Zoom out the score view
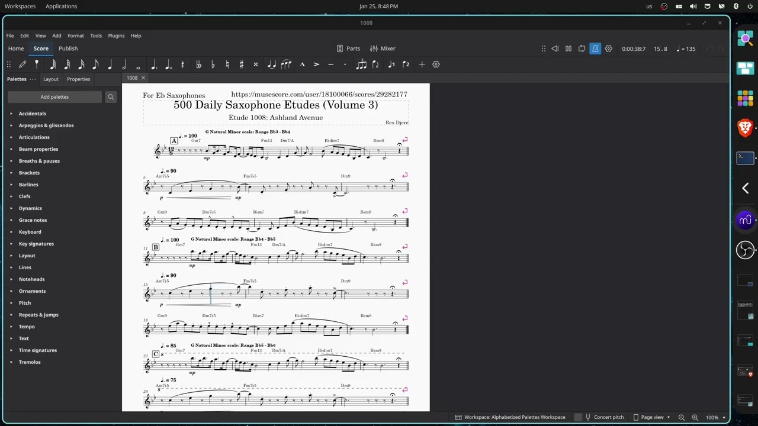 click(682, 417)
